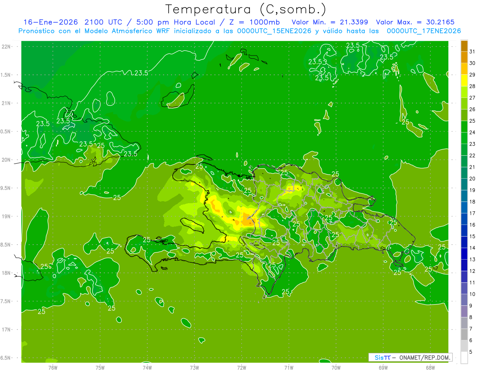
Task: Click the '0000UTC_15ENE2026' initialization text
Action: coord(275,31)
